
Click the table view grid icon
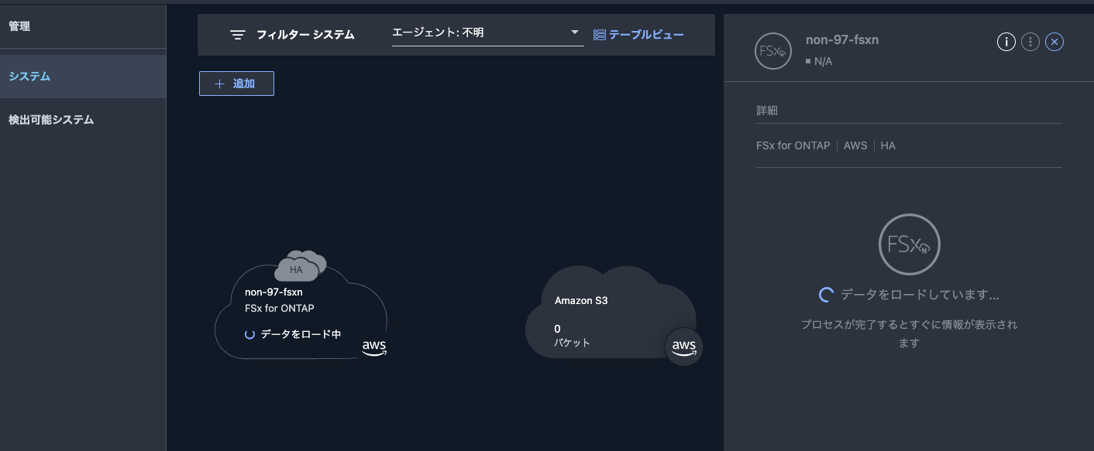599,35
